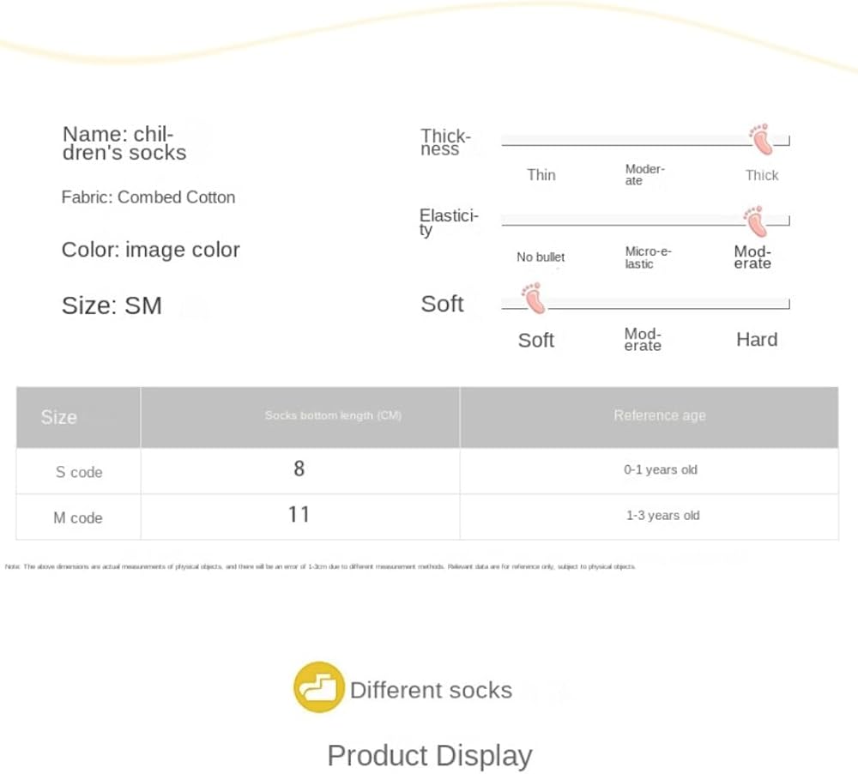
Task: Select the 'Thick' thickness label
Action: pyautogui.click(x=761, y=175)
